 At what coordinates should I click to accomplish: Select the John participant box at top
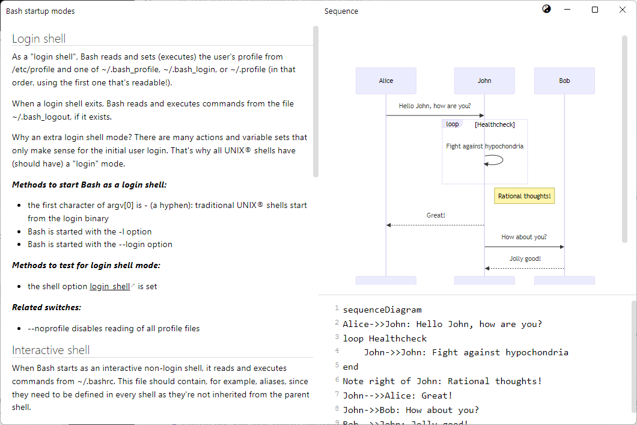(484, 81)
